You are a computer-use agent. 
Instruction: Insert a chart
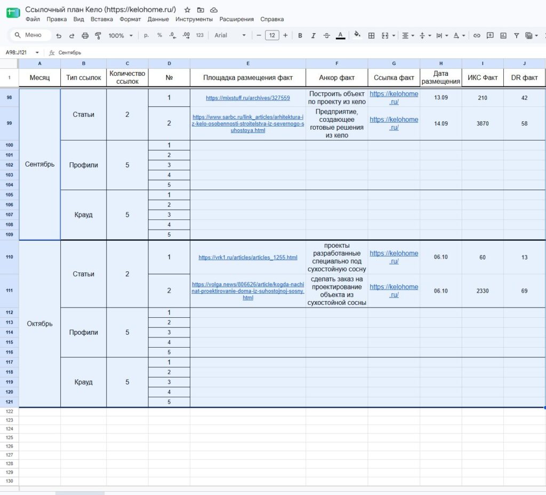point(503,35)
